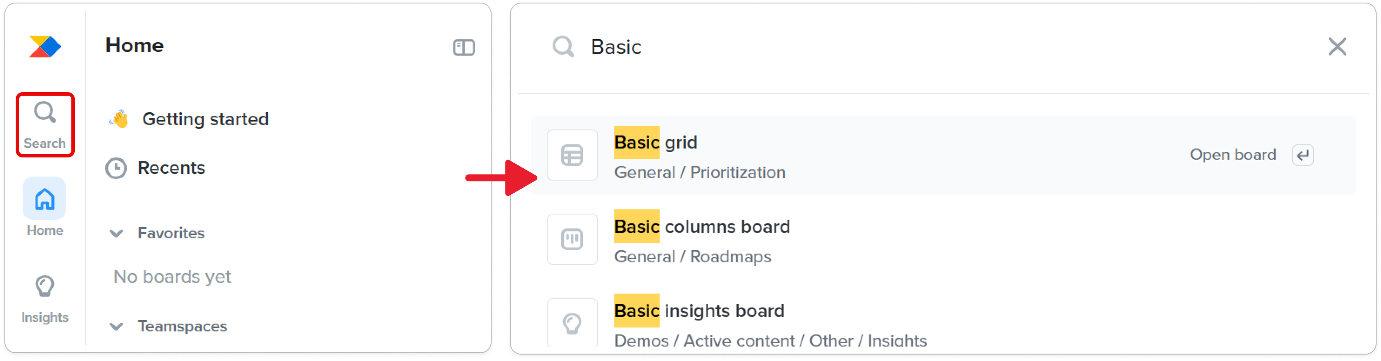Select the Basic insights board result

[x=943, y=323]
